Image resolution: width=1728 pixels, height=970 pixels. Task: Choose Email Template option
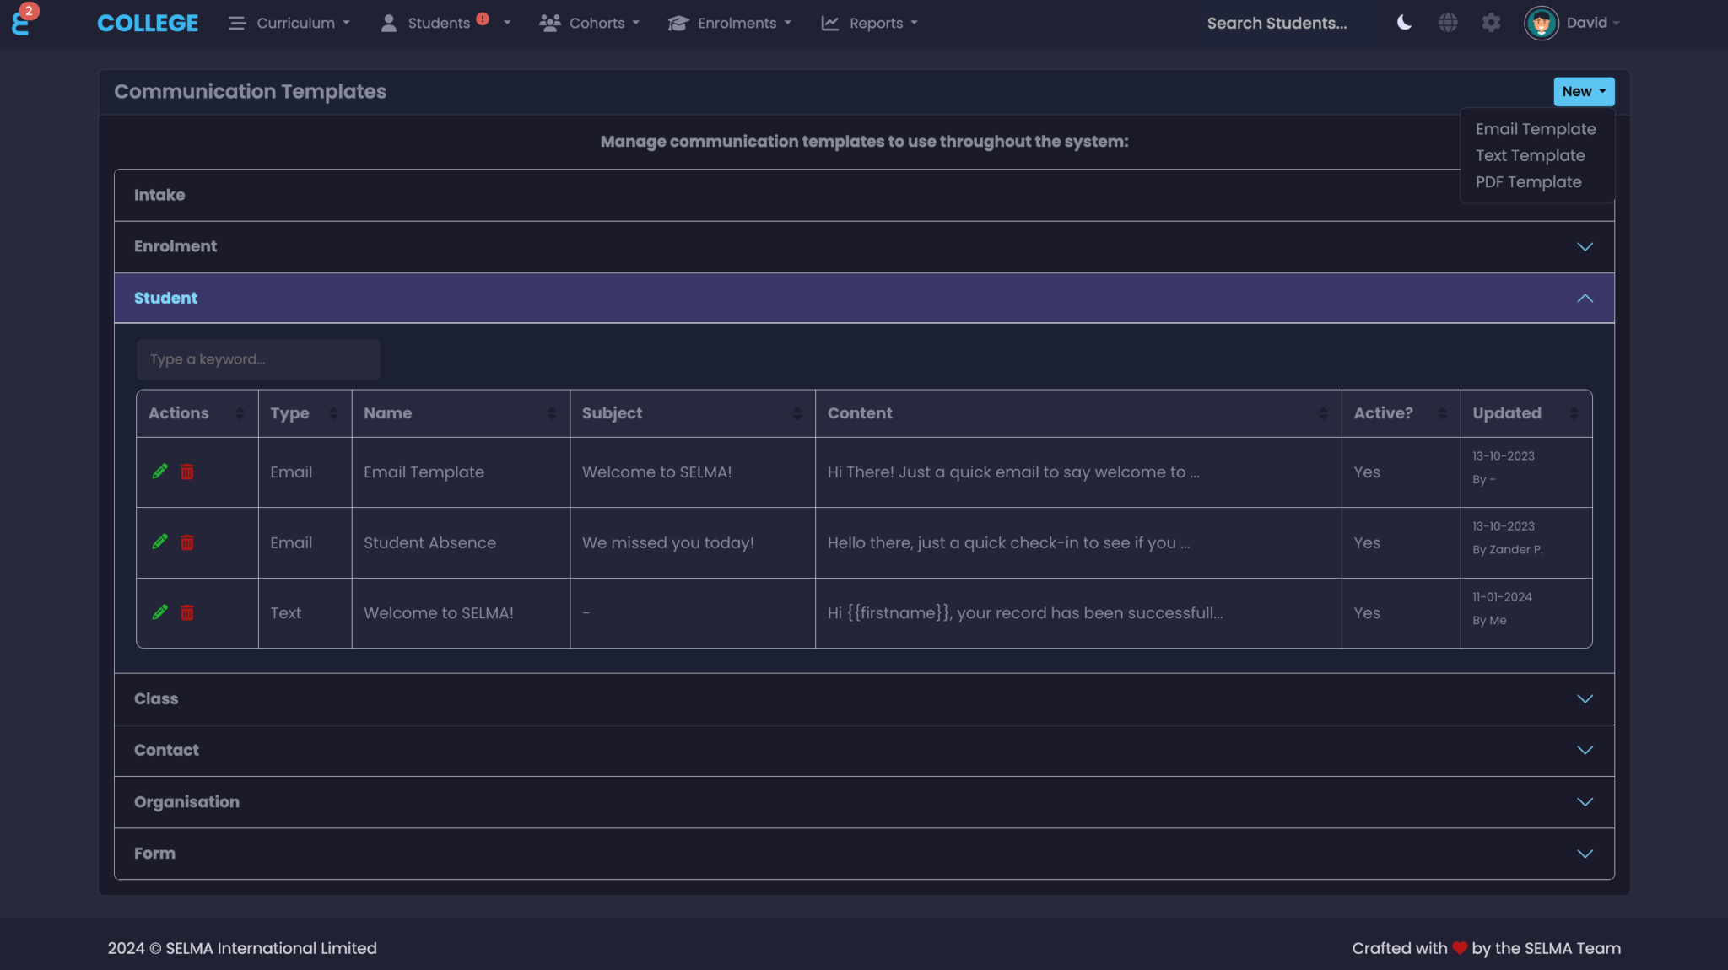pyautogui.click(x=1535, y=129)
